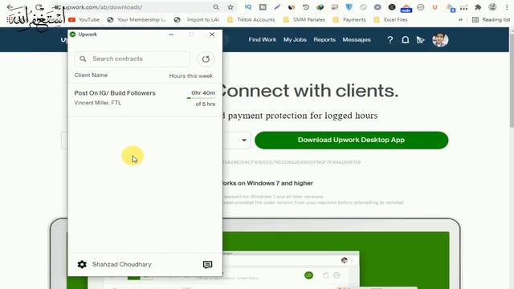The image size is (514, 289).
Task: Click Download Upwork Desktop App button
Action: click(352, 140)
